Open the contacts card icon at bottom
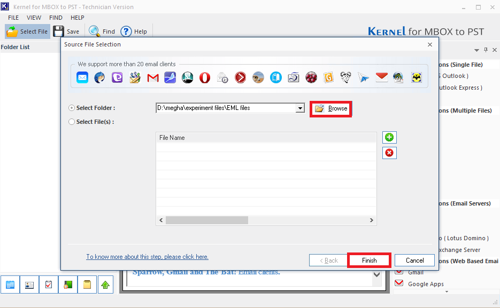 coord(29,285)
